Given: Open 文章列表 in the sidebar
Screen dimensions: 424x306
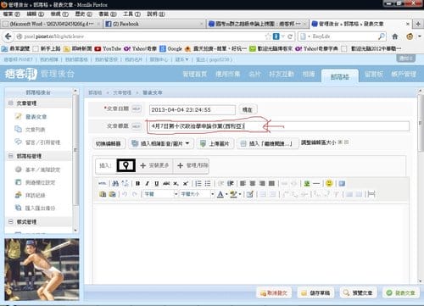Looking at the screenshot, I should pos(36,130).
